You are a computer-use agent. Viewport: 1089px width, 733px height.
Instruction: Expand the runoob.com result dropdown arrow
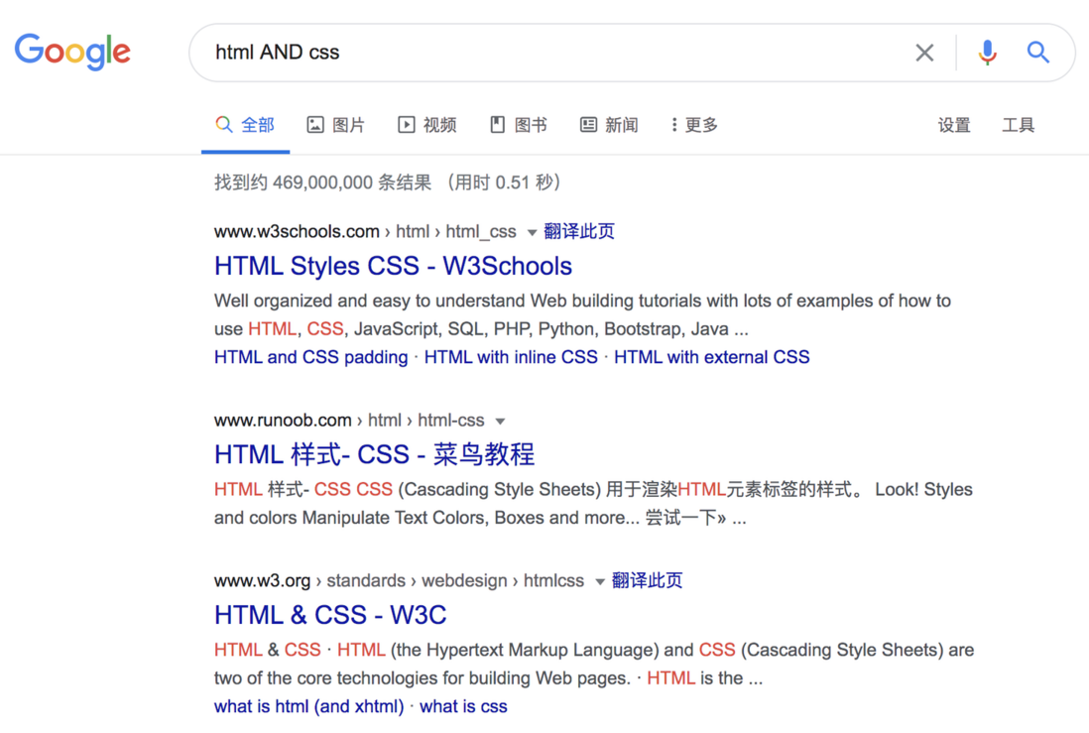coord(500,421)
